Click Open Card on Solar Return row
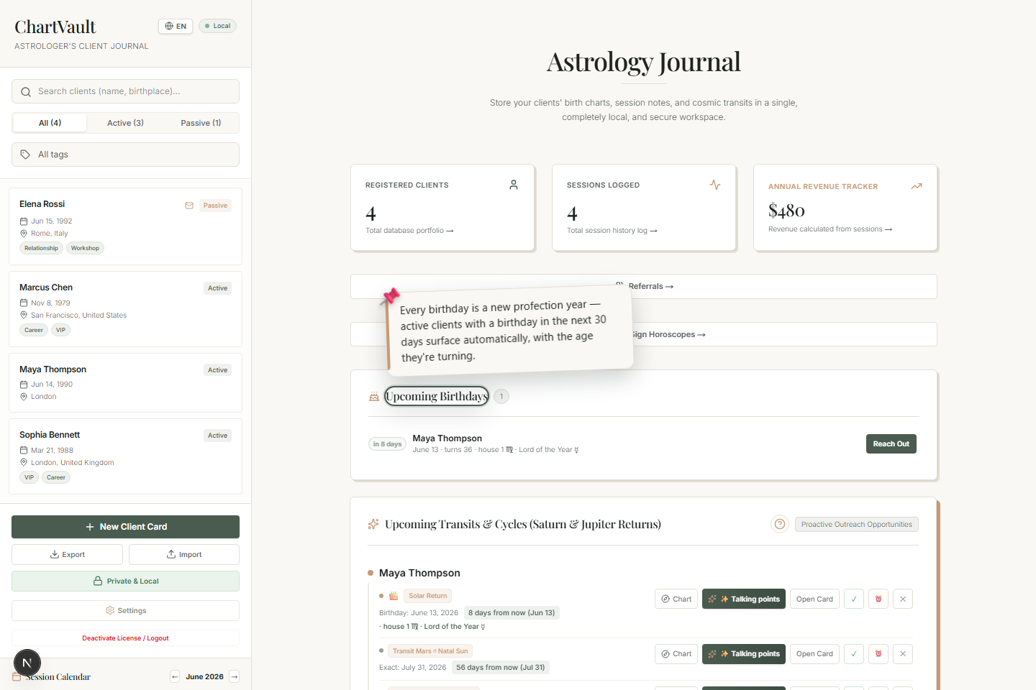This screenshot has height=690, width=1036. tap(814, 599)
